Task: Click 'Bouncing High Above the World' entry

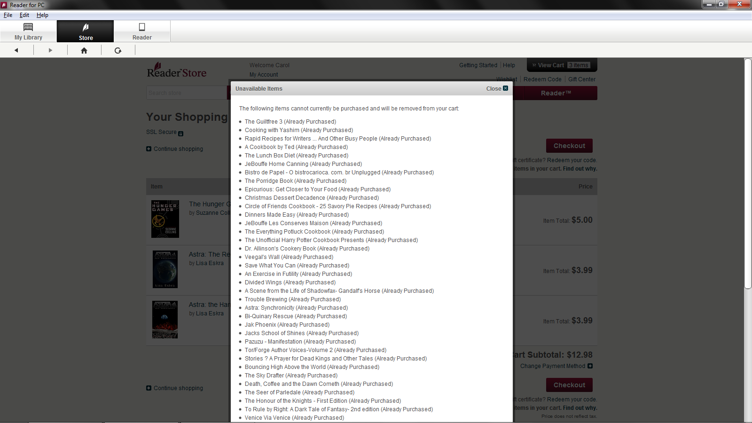Action: (312, 367)
